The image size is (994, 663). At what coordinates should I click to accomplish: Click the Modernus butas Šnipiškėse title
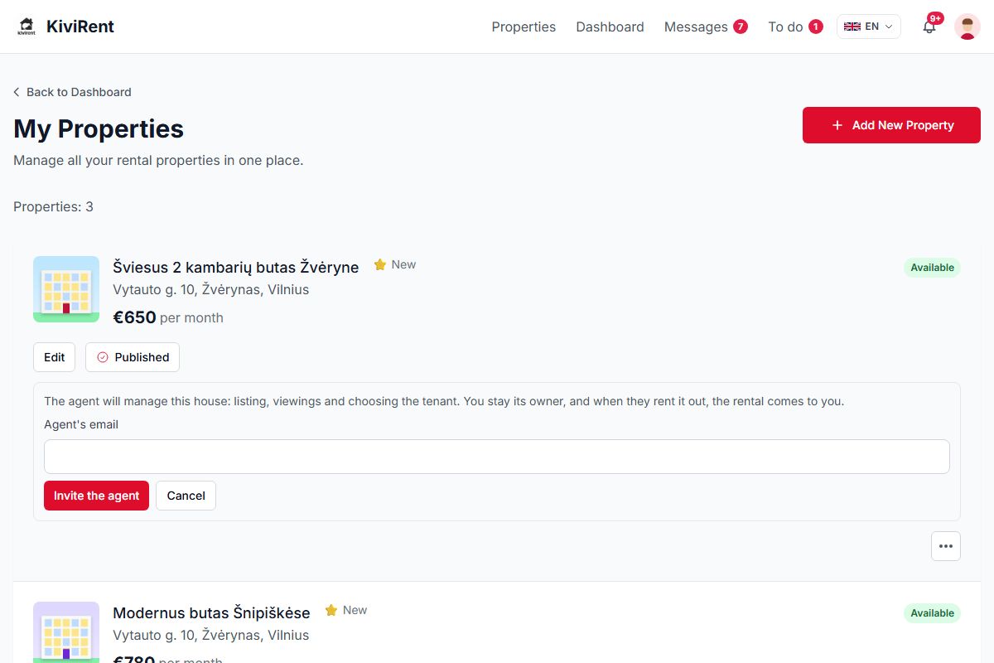click(211, 612)
